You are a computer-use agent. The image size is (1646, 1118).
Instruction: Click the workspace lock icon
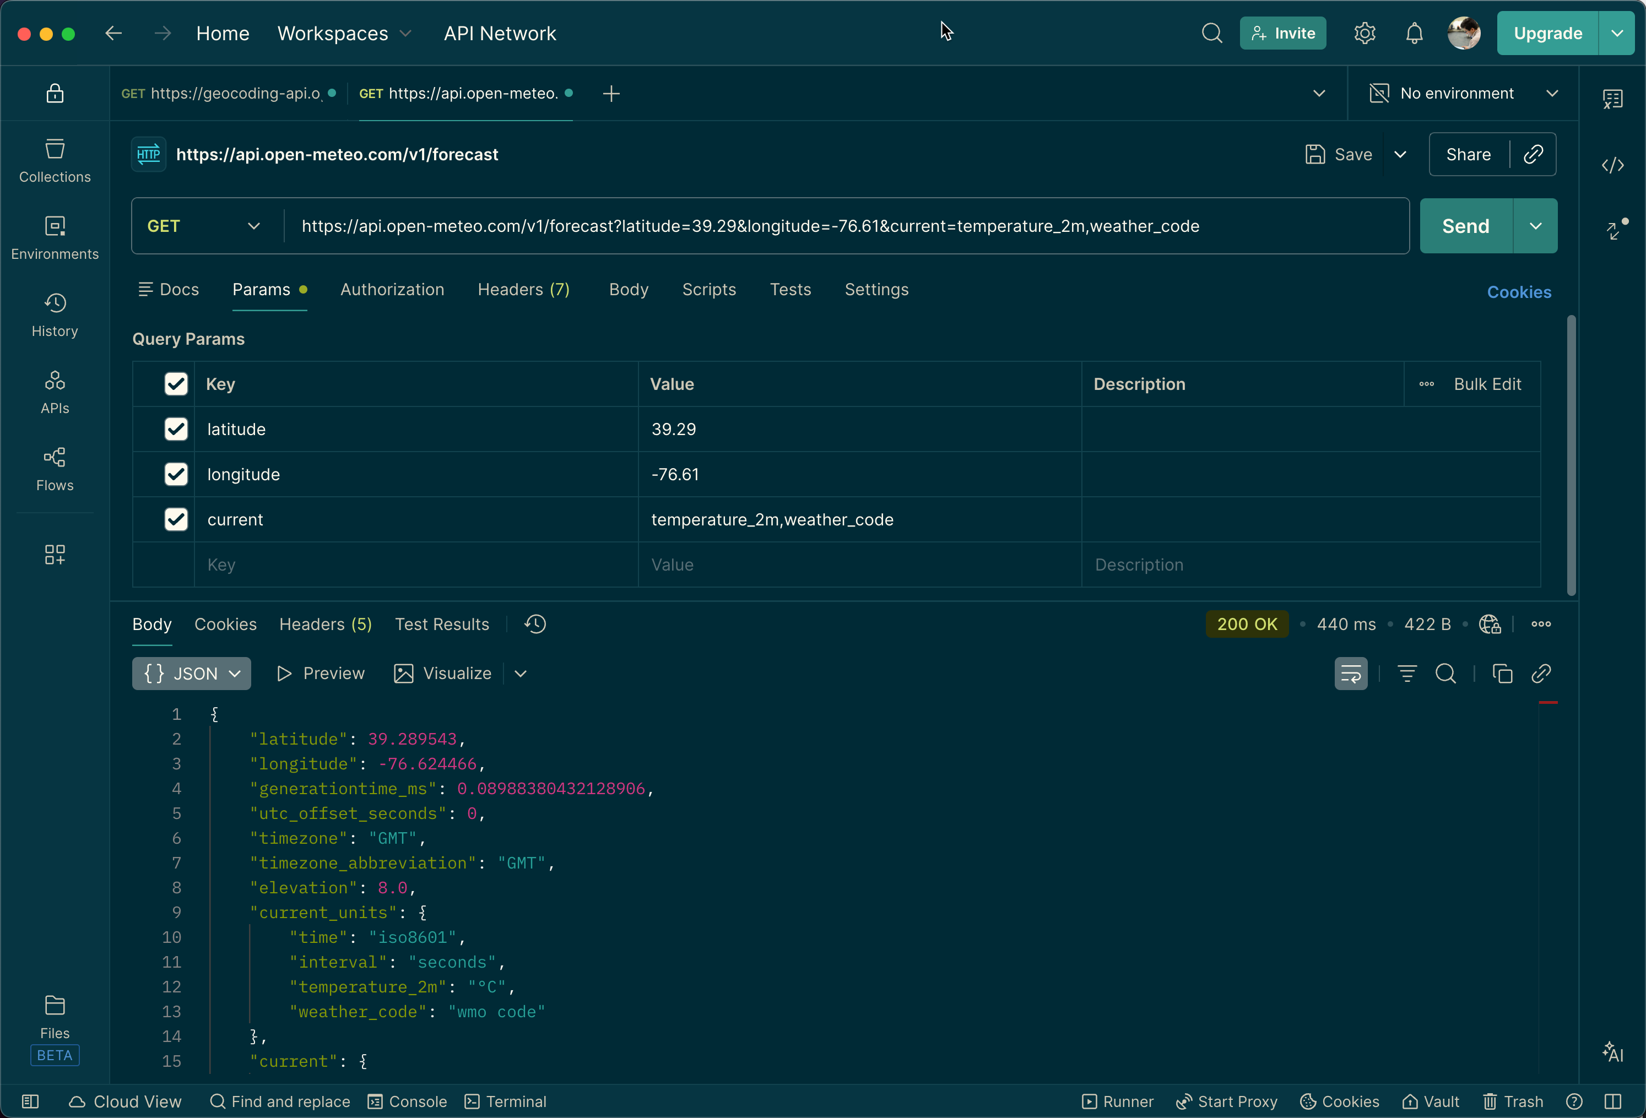[x=55, y=94]
